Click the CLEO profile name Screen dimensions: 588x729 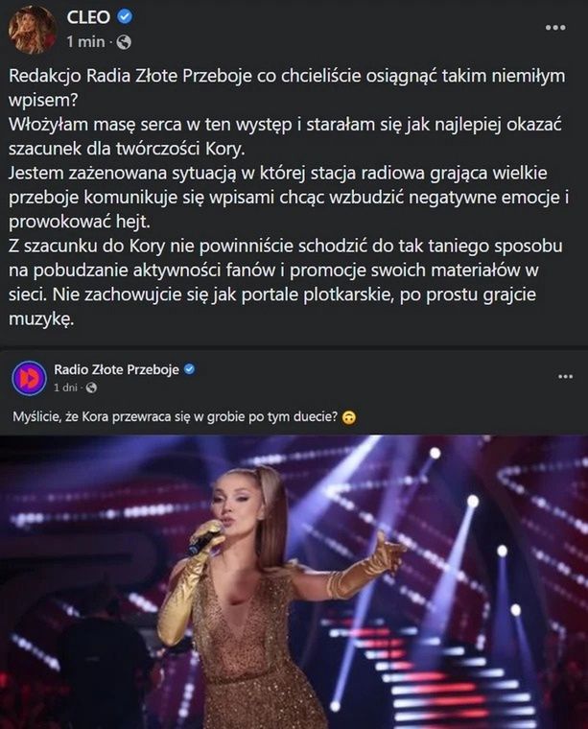(88, 18)
